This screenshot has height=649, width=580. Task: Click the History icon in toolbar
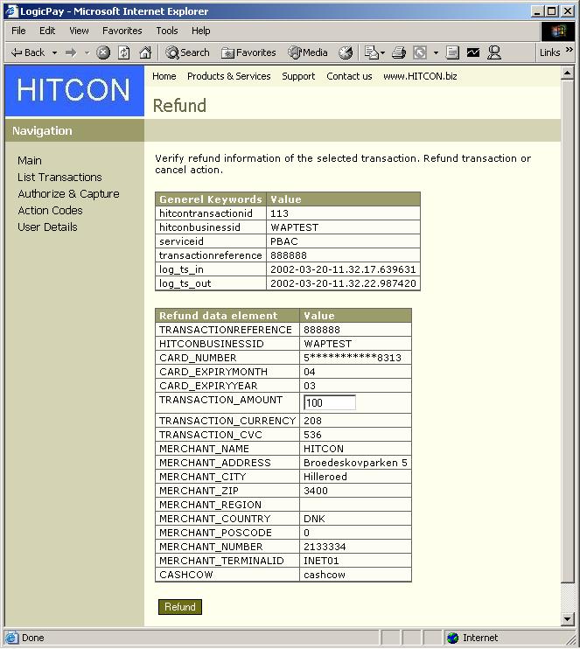[346, 52]
